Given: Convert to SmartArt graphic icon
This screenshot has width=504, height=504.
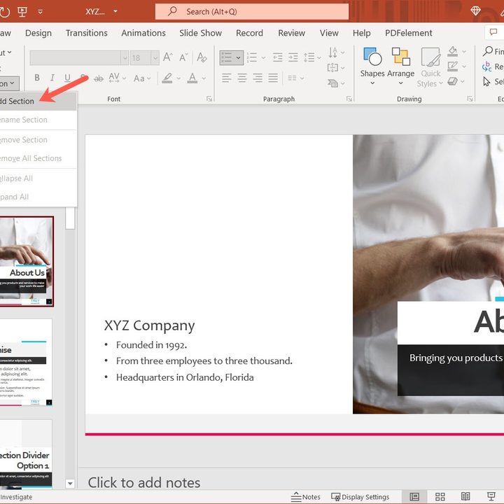Looking at the screenshot, I should [x=336, y=83].
